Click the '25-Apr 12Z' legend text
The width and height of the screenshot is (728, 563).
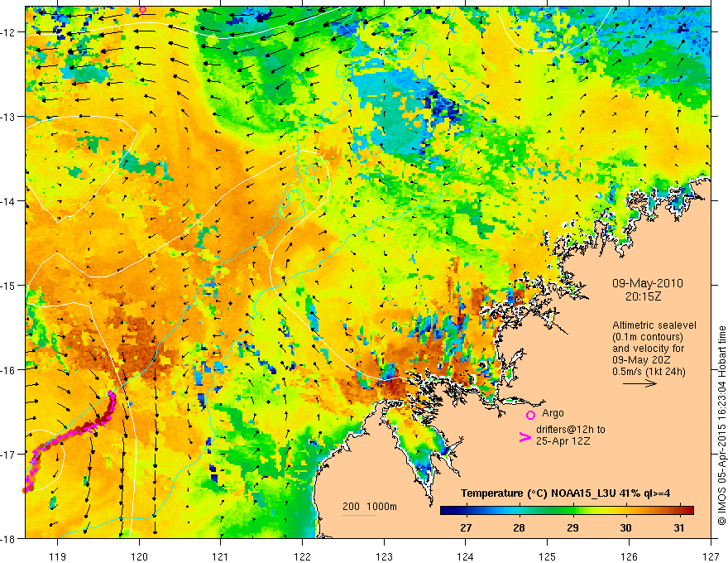(x=563, y=440)
